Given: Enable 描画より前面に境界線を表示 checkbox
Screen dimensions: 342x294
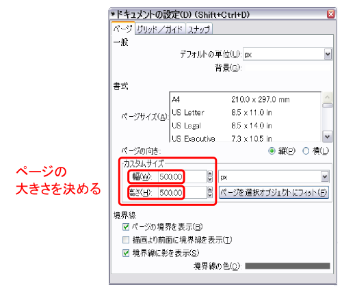Looking at the screenshot, I should tap(126, 240).
